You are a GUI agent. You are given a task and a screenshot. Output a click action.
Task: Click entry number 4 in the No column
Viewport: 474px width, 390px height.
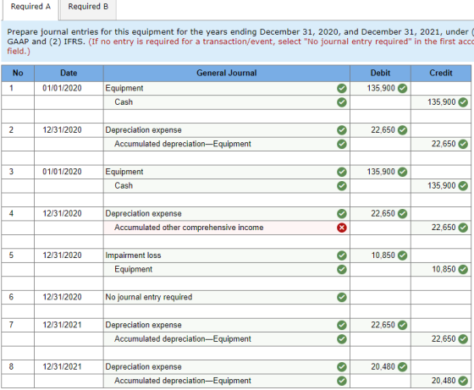(11, 213)
